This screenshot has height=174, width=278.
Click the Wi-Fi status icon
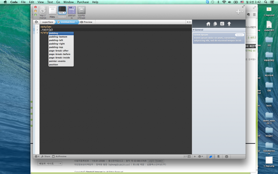pyautogui.click(x=224, y=2)
